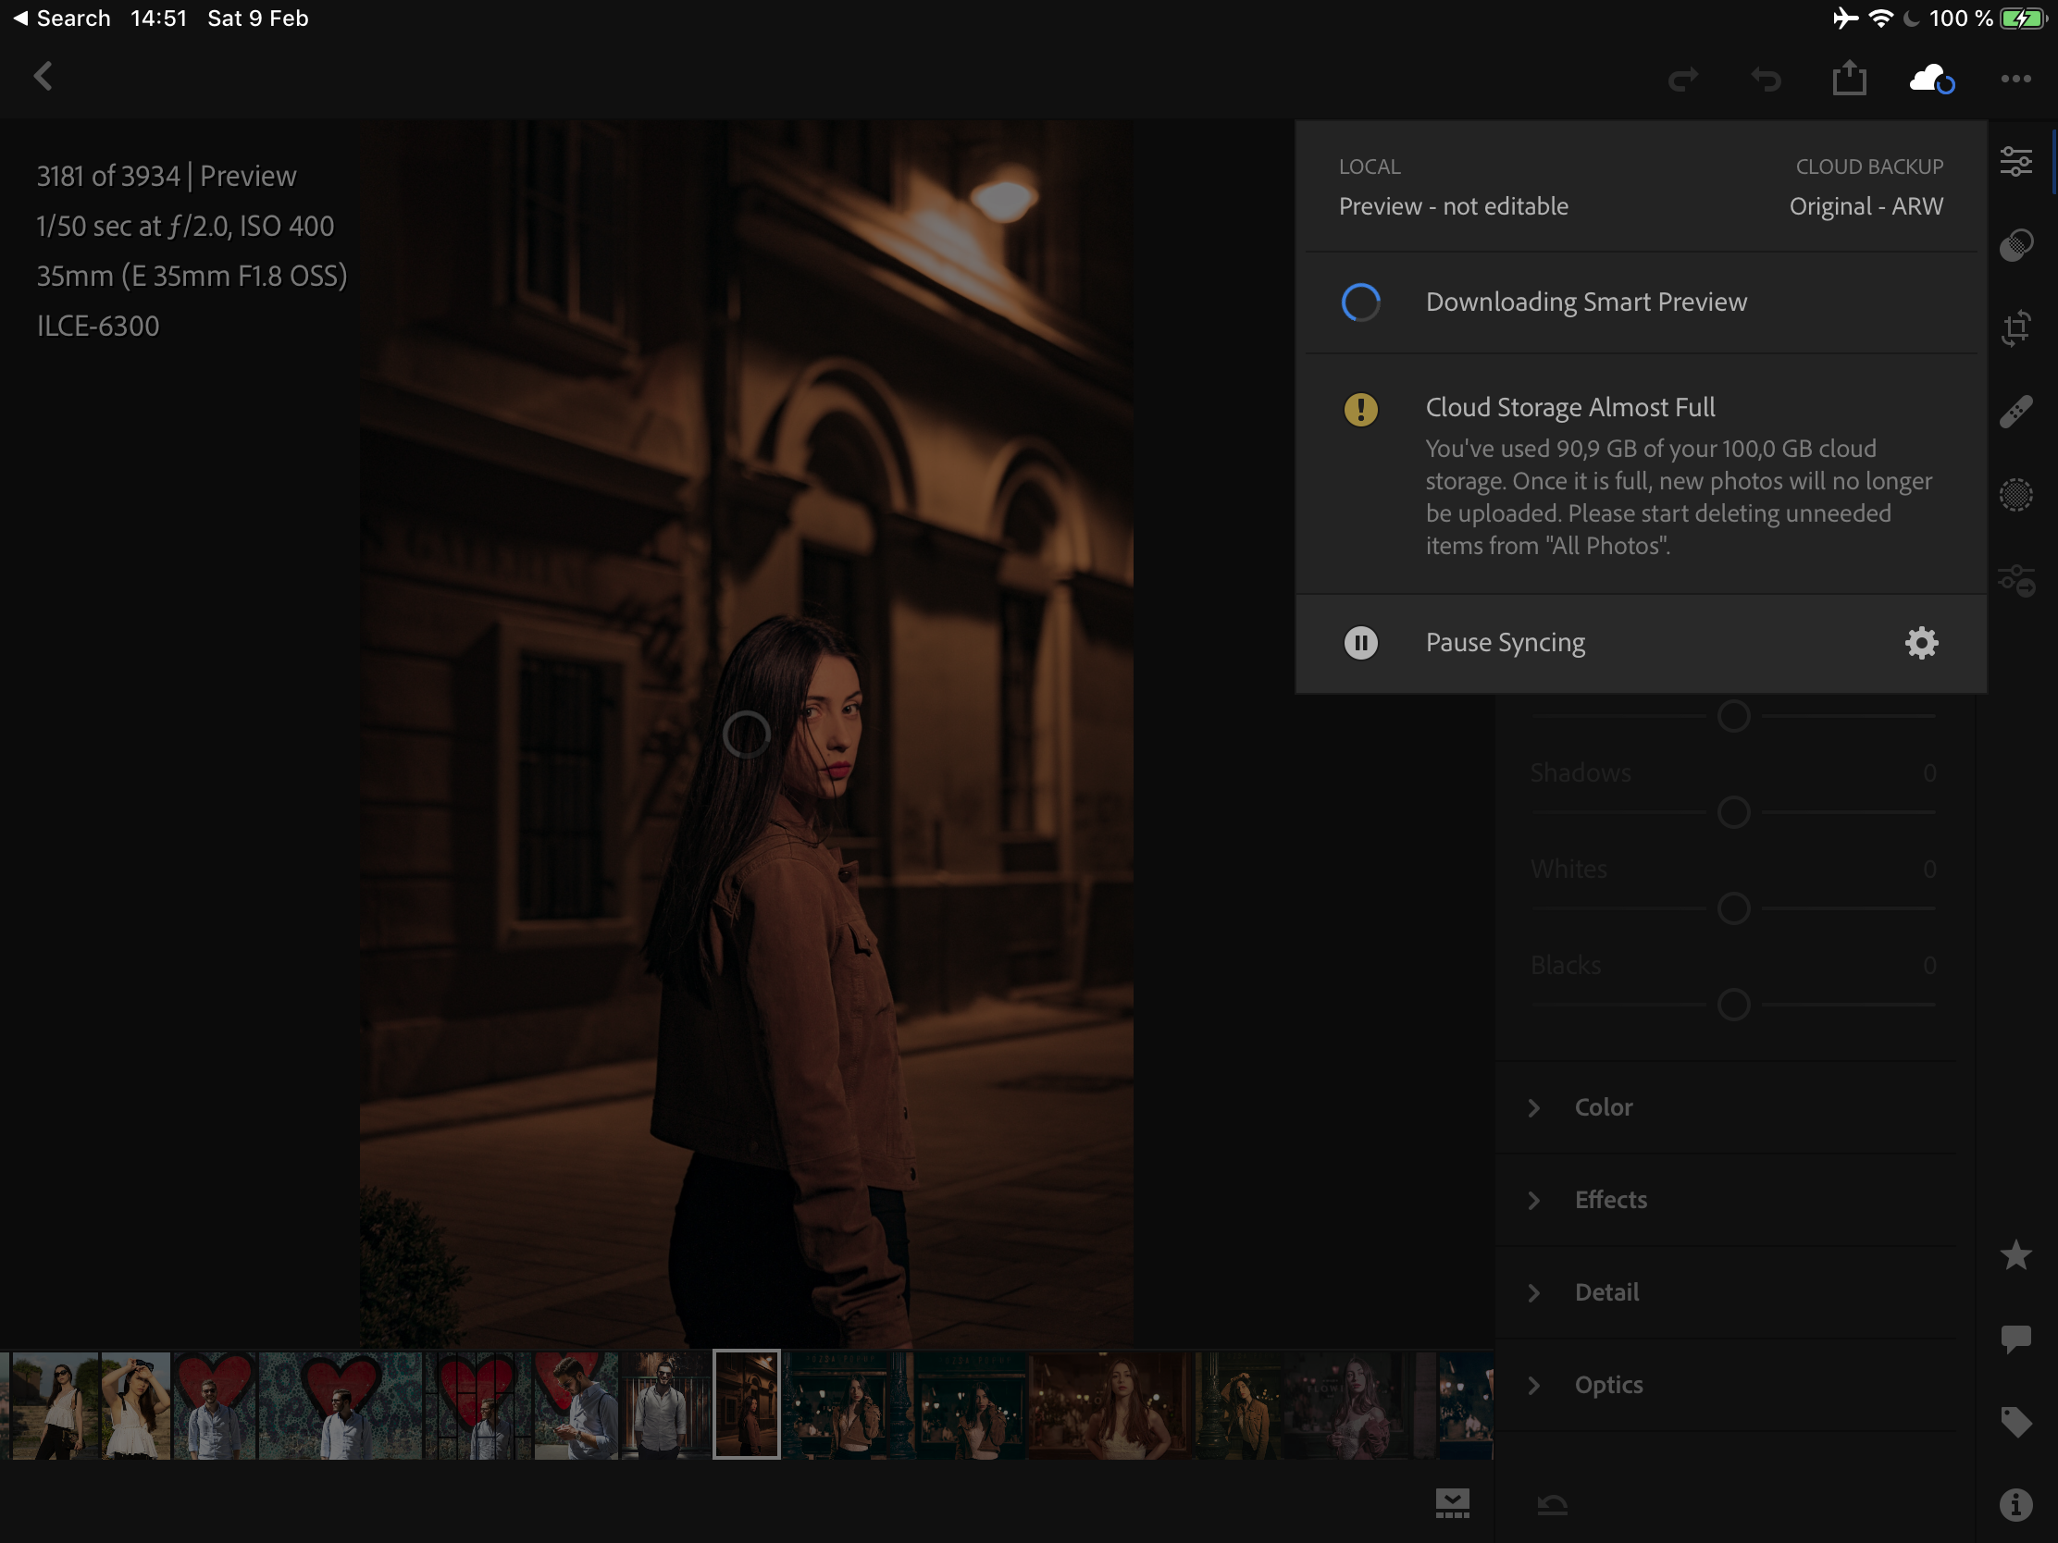Expand the Optics section
The width and height of the screenshot is (2058, 1543).
tap(1726, 1384)
